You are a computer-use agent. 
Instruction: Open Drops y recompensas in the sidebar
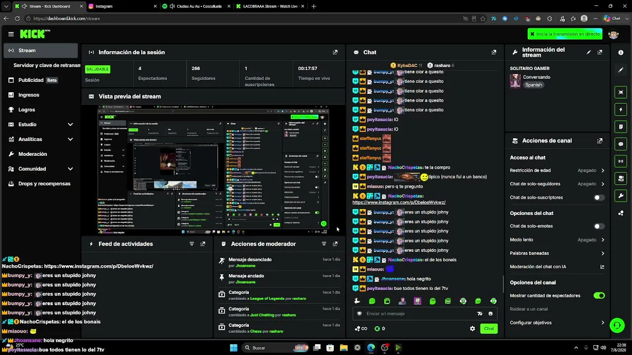coord(41,184)
